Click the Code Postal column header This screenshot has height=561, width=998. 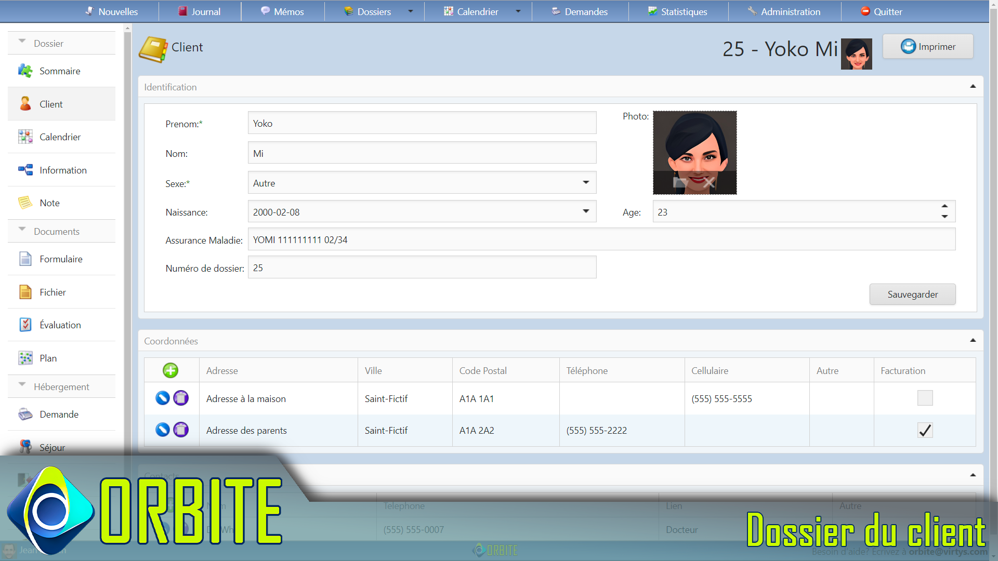(x=506, y=370)
